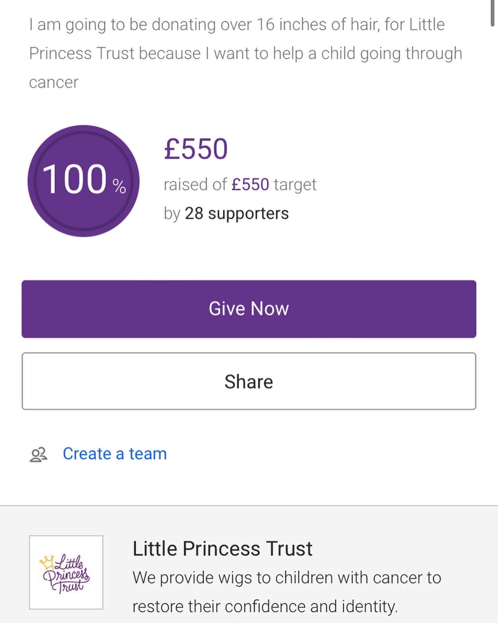Donate using the Give Now button
This screenshot has height=623, width=498.
tap(249, 309)
